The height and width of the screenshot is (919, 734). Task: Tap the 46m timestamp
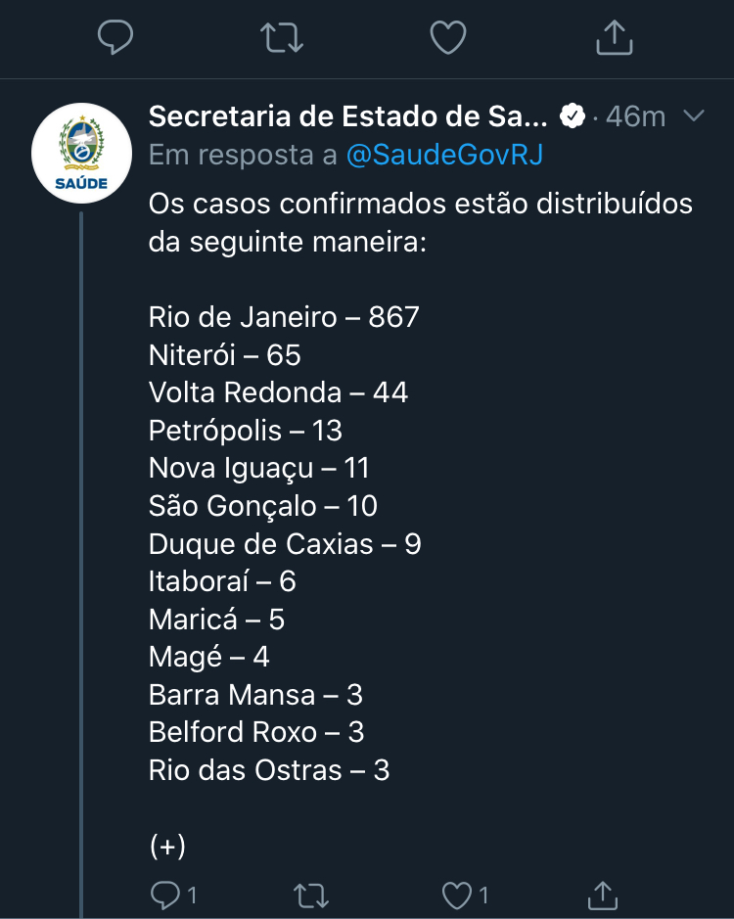point(635,116)
